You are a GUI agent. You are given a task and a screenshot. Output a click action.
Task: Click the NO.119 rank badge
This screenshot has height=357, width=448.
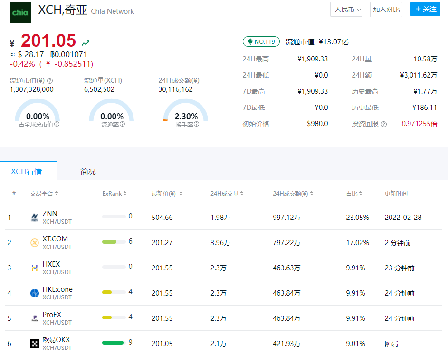point(261,41)
